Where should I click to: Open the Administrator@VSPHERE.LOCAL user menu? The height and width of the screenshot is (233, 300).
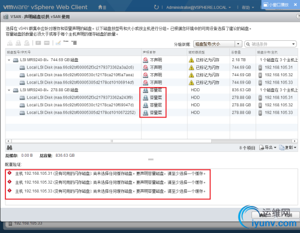click(199, 7)
